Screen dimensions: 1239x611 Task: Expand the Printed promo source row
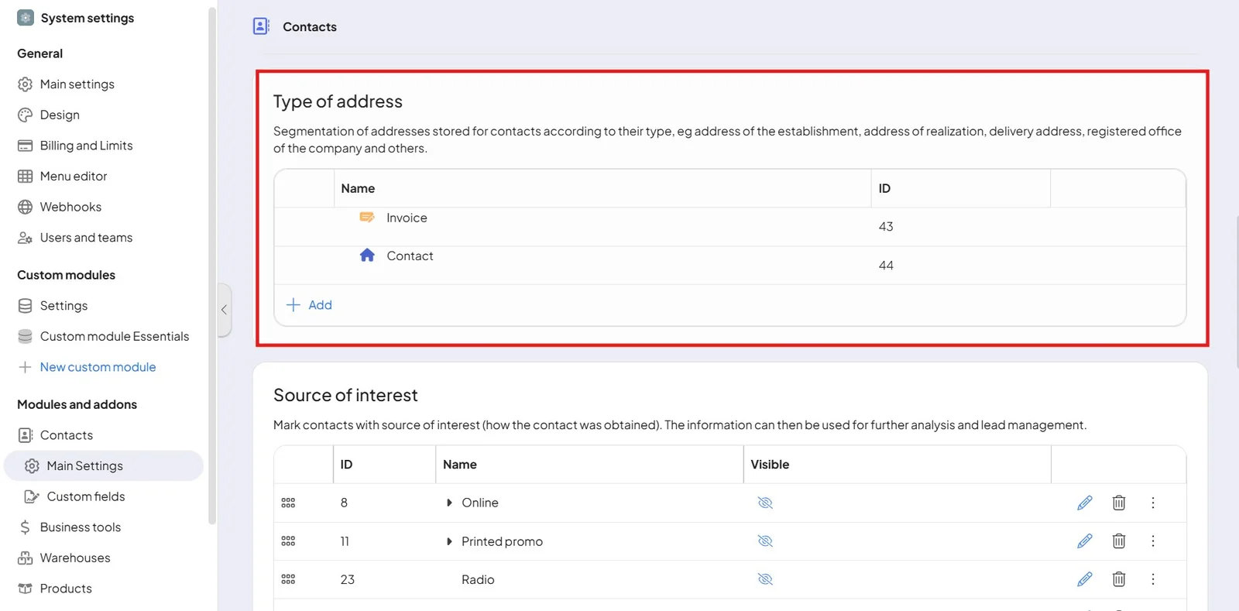[449, 541]
